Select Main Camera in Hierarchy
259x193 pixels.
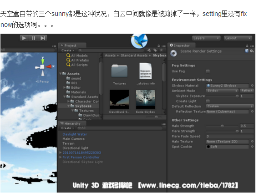[73, 139]
